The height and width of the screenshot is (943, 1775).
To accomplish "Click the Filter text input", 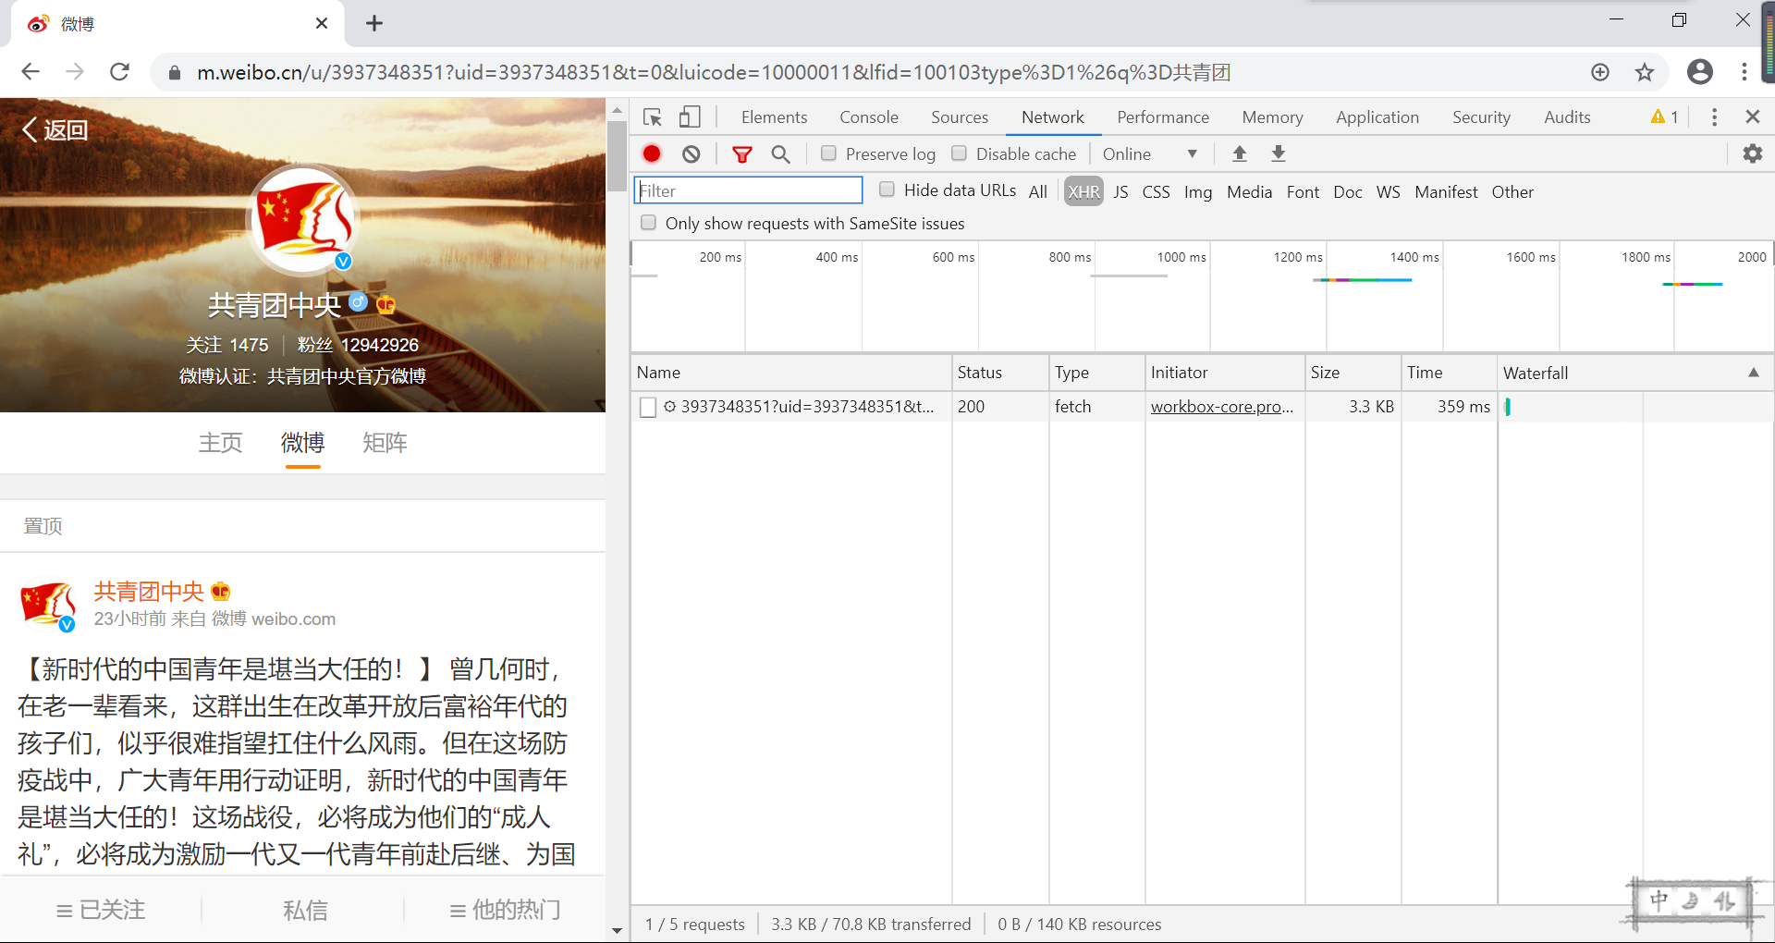I will tap(748, 190).
